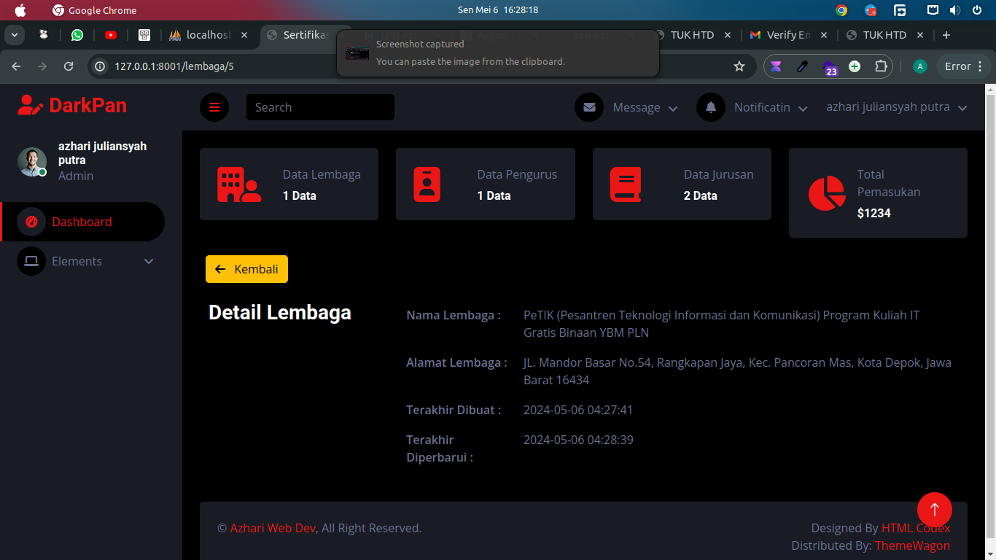Click the Data Pengurus ID badge icon
Viewport: 996px width, 560px height.
coord(427,184)
